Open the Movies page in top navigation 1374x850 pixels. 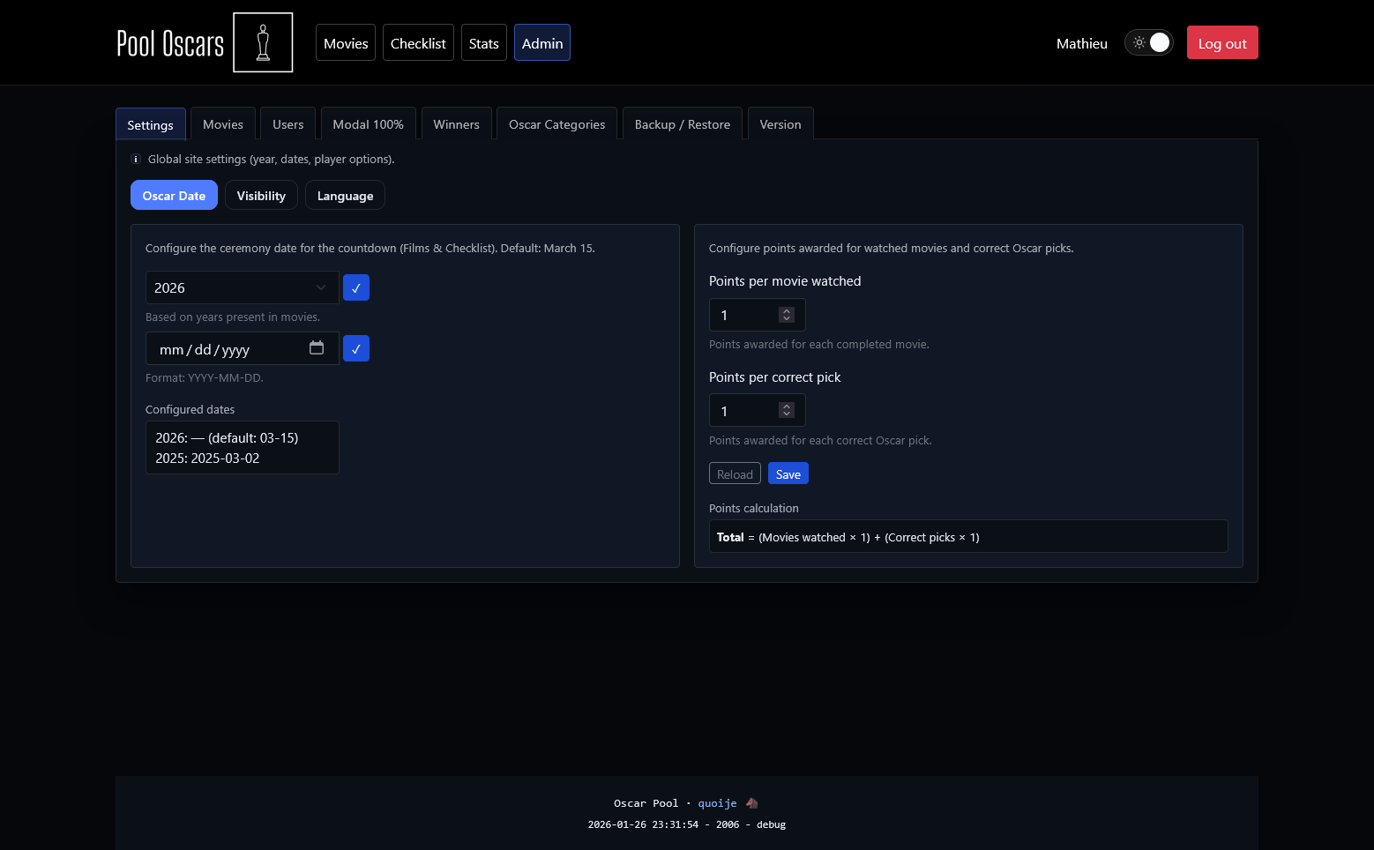346,42
